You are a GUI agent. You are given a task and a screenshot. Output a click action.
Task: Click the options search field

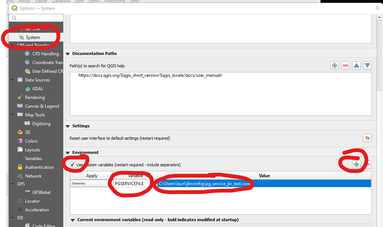point(36,18)
